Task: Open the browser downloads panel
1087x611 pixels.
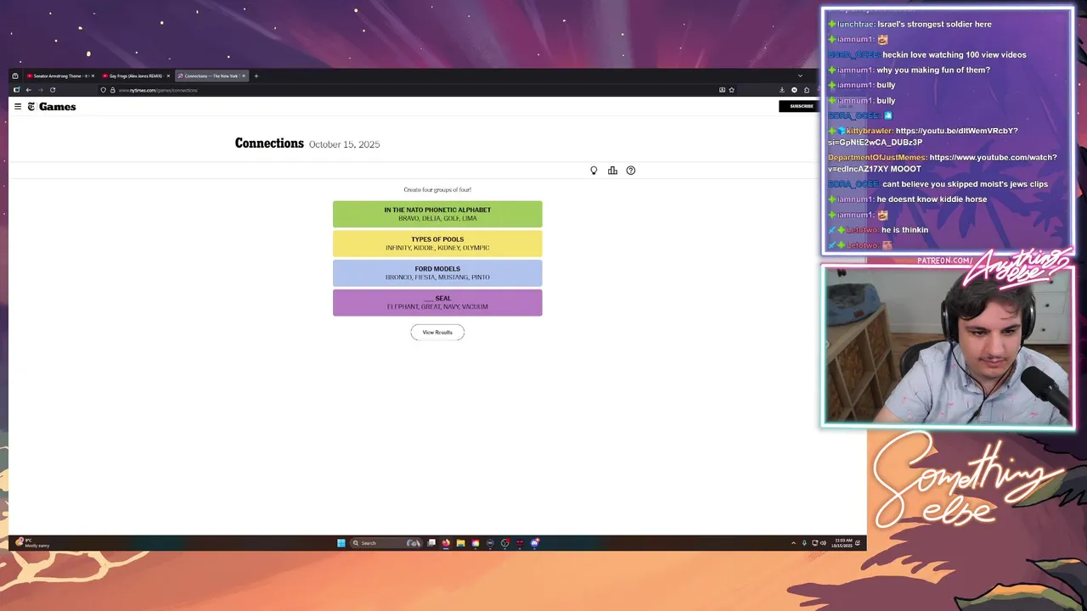Action: 782,90
